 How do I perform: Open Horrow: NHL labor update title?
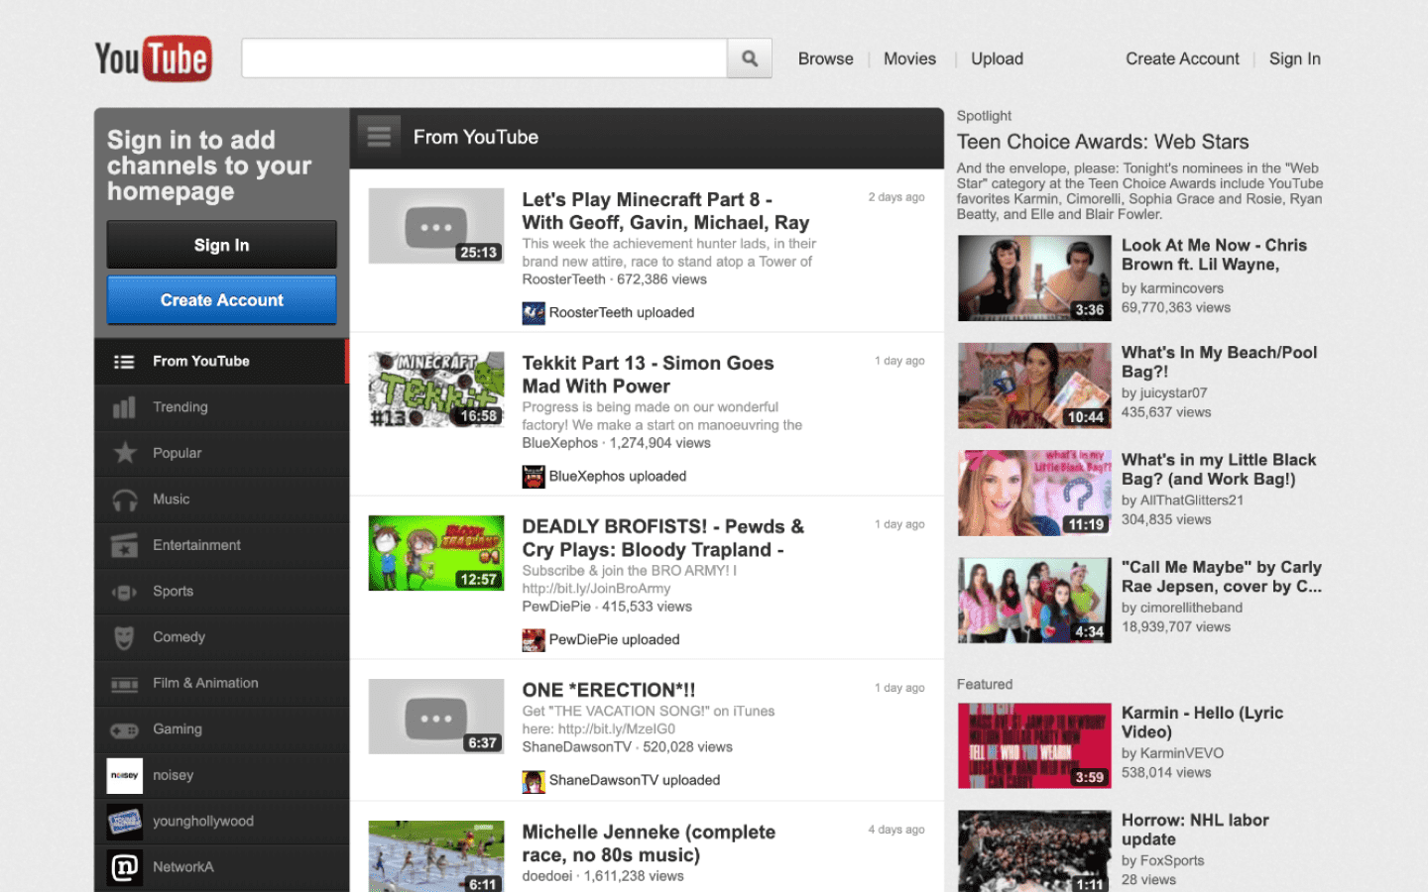[1195, 830]
